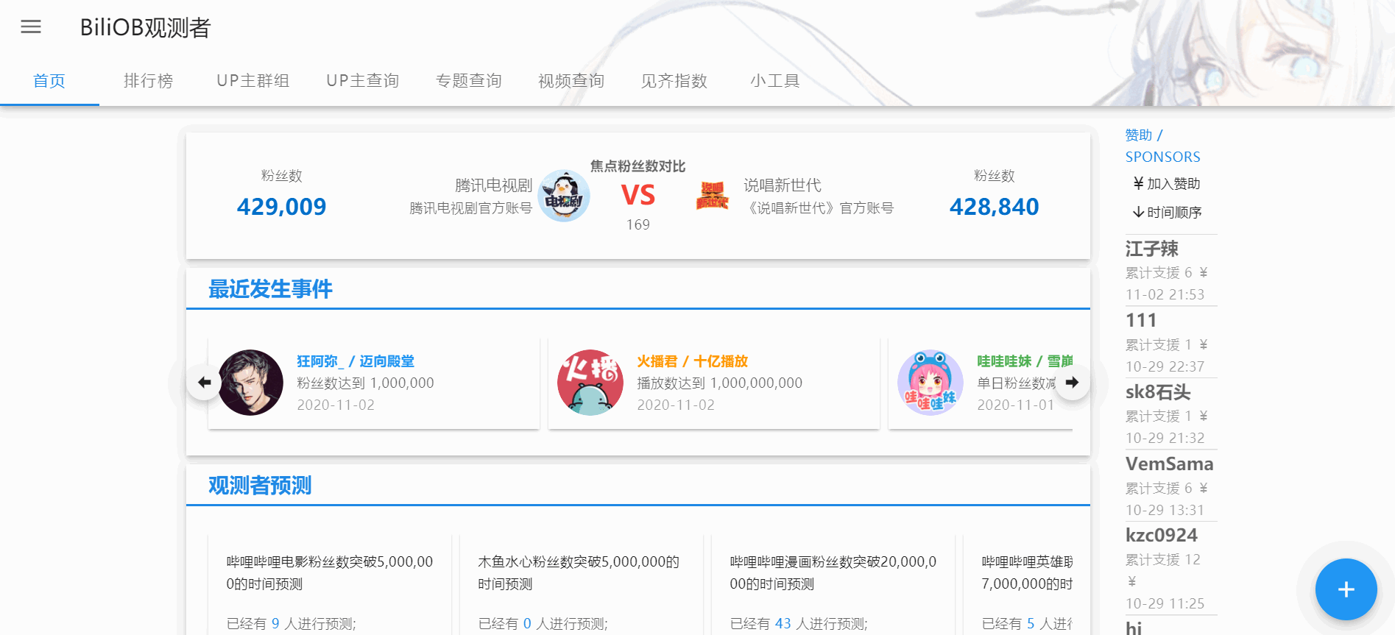
Task: Click fan count 428,840
Action: [994, 207]
